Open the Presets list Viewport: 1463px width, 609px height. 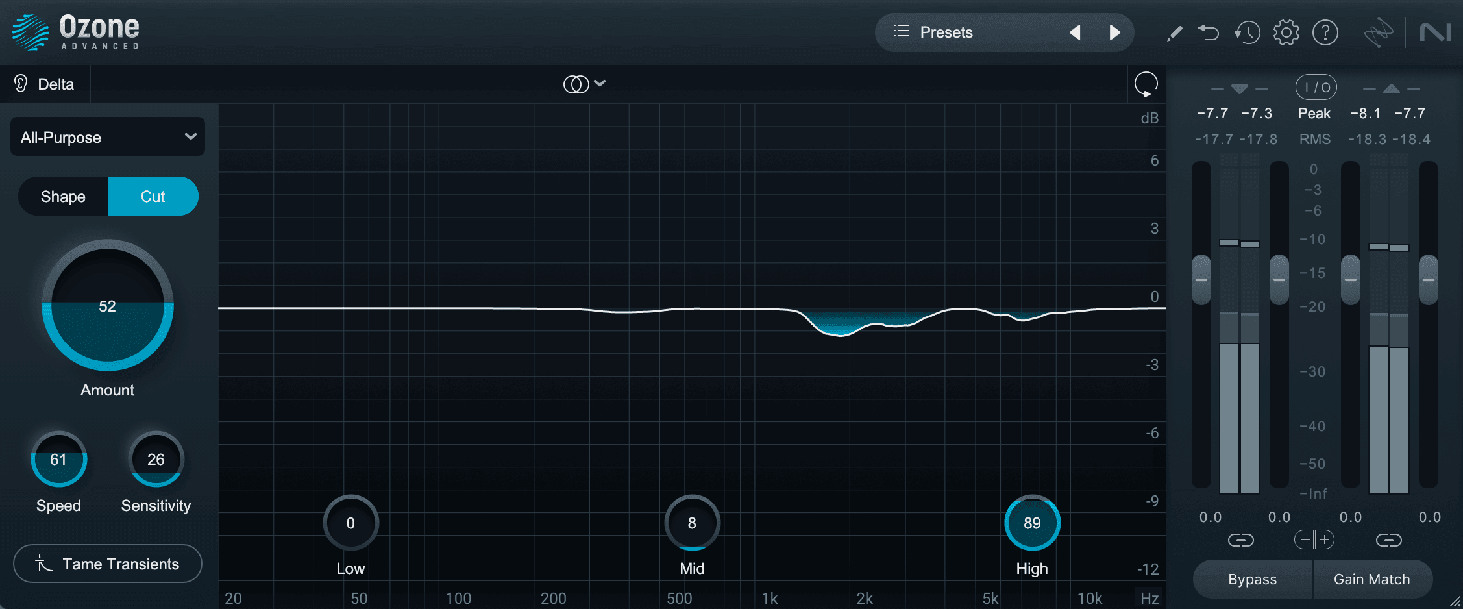click(933, 32)
